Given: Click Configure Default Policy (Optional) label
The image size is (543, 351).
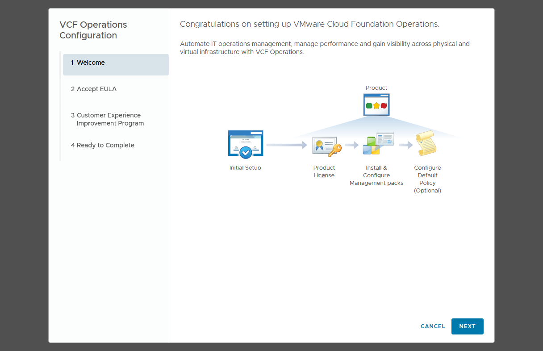Looking at the screenshot, I should (427, 179).
